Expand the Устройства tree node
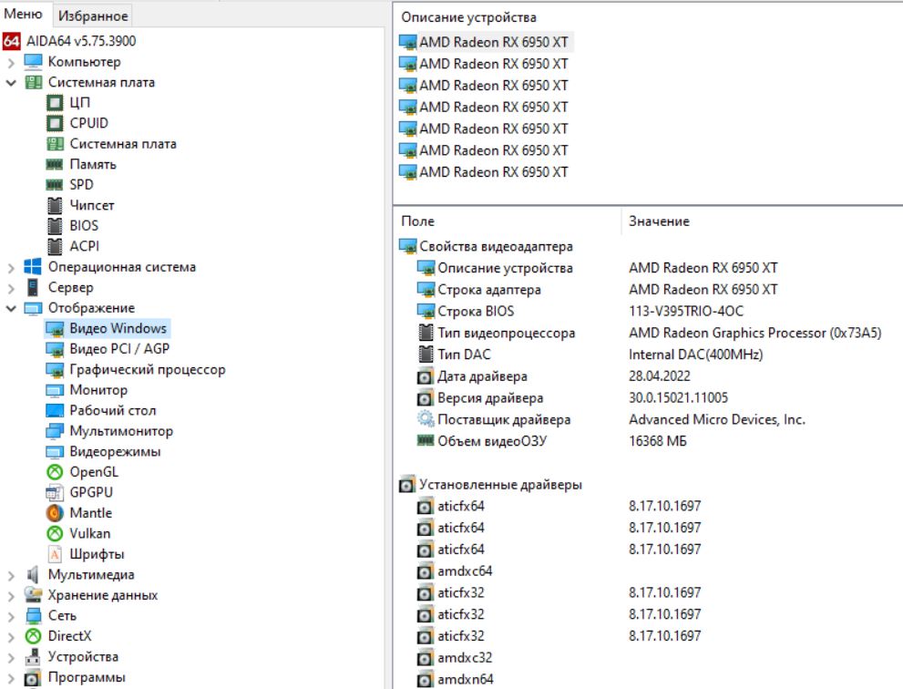 click(x=11, y=658)
